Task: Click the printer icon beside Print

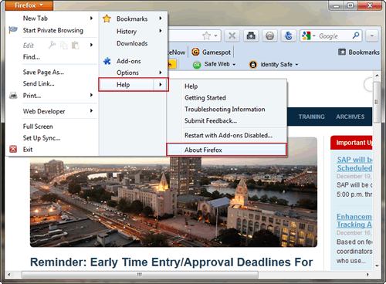Action: coord(13,96)
